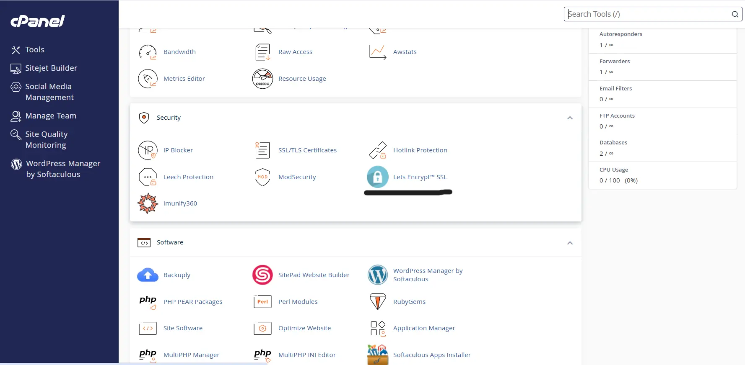The image size is (745, 365).
Task: Click the Security shield header icon
Action: 144,118
